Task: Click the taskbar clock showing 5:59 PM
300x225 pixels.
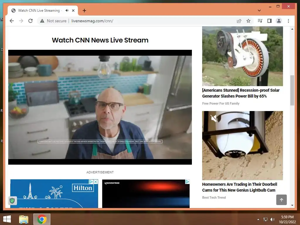Action: coord(287,219)
